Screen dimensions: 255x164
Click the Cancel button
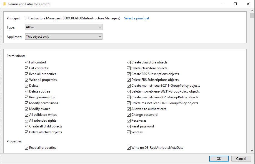pyautogui.click(x=241, y=159)
